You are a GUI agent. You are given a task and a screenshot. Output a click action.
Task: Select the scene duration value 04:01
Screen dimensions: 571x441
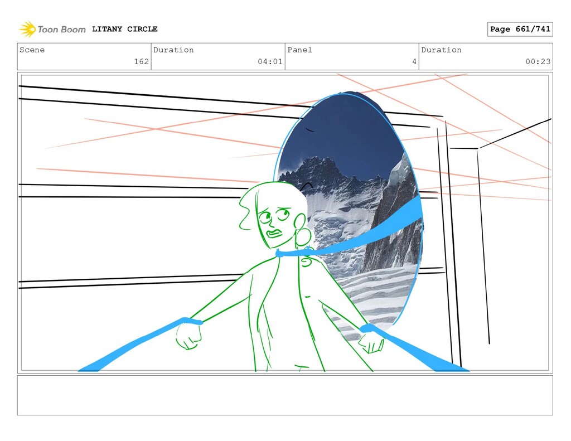click(x=270, y=61)
